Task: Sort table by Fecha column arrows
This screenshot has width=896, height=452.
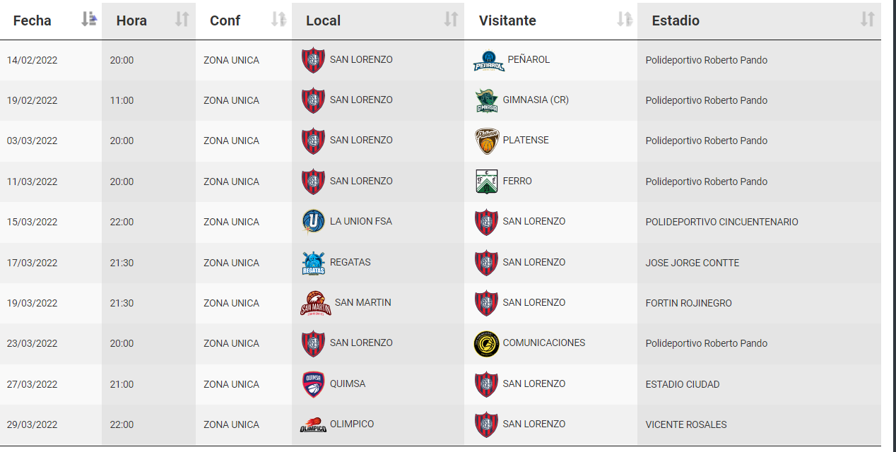Action: (x=88, y=20)
